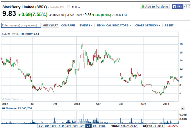Open the CHART SETTINGS dropdown
The image size is (191, 129).
(148, 25)
